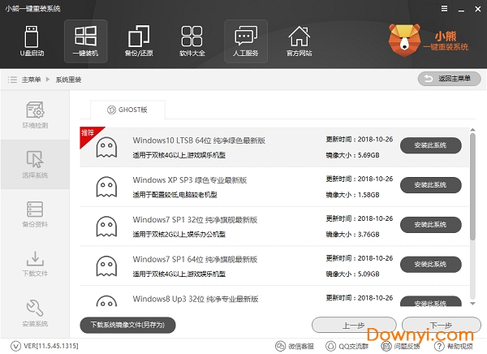This screenshot has width=487, height=354.
Task: Click 镜像大小: 1.58GB text
Action: [x=352, y=195]
